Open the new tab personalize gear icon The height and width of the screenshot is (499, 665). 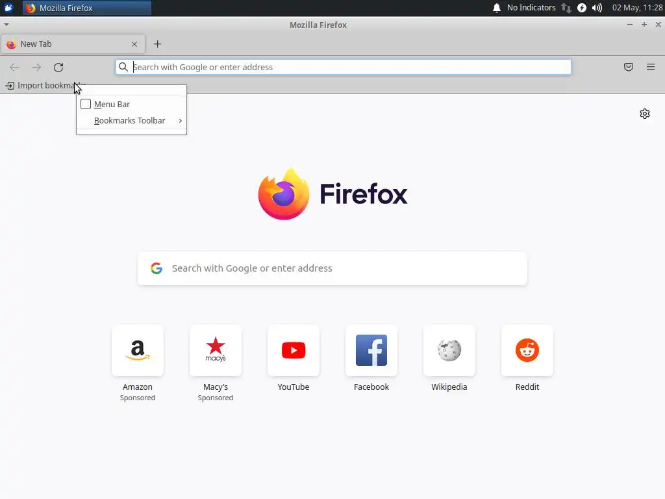(x=645, y=114)
